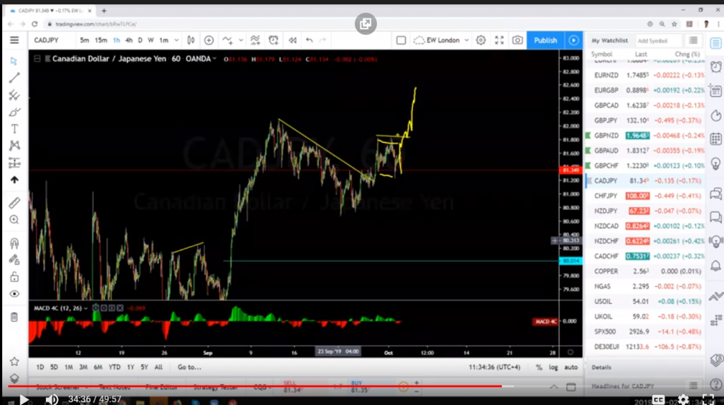Open the indicators button
This screenshot has width=724, height=405.
click(227, 40)
